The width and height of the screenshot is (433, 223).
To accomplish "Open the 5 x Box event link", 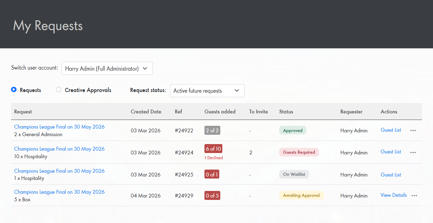I will (x=59, y=192).
